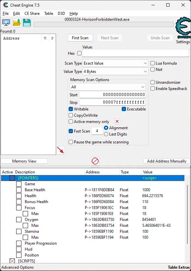The width and height of the screenshot is (191, 271).
Task: Select the Oxygen value 8454401
Action: pyautogui.click(x=149, y=220)
